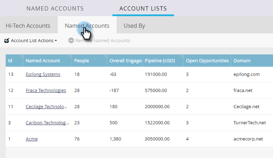Click the domain Cecilage.net
273x158 pixels.
coord(246,106)
